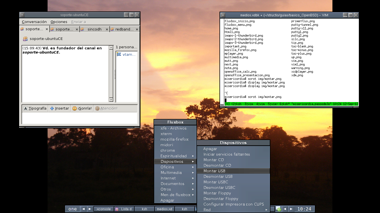Click the green status tray icon
The height and width of the screenshot is (213, 380).
point(278,209)
